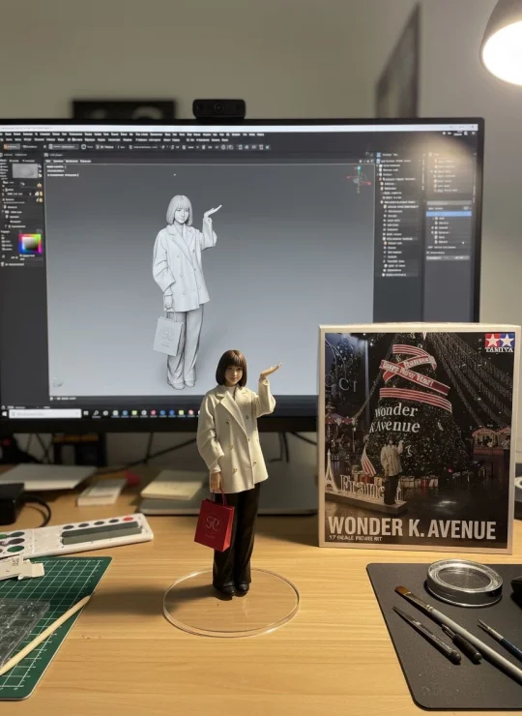This screenshot has width=522, height=716.
Task: Click the orange icon beside the left panel list
Action: pos(40,185)
